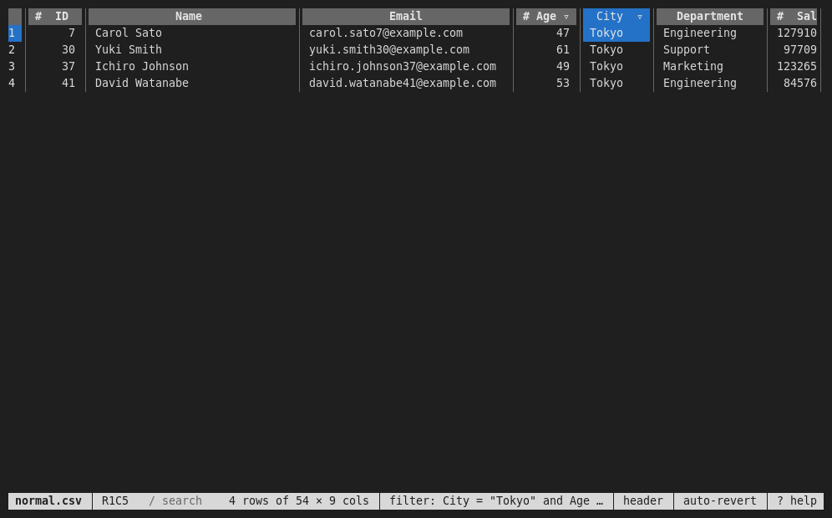This screenshot has height=518, width=832.
Task: Select row number 4
Action: point(14,84)
